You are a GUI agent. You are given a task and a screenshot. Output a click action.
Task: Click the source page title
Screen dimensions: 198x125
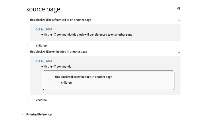point(43,9)
